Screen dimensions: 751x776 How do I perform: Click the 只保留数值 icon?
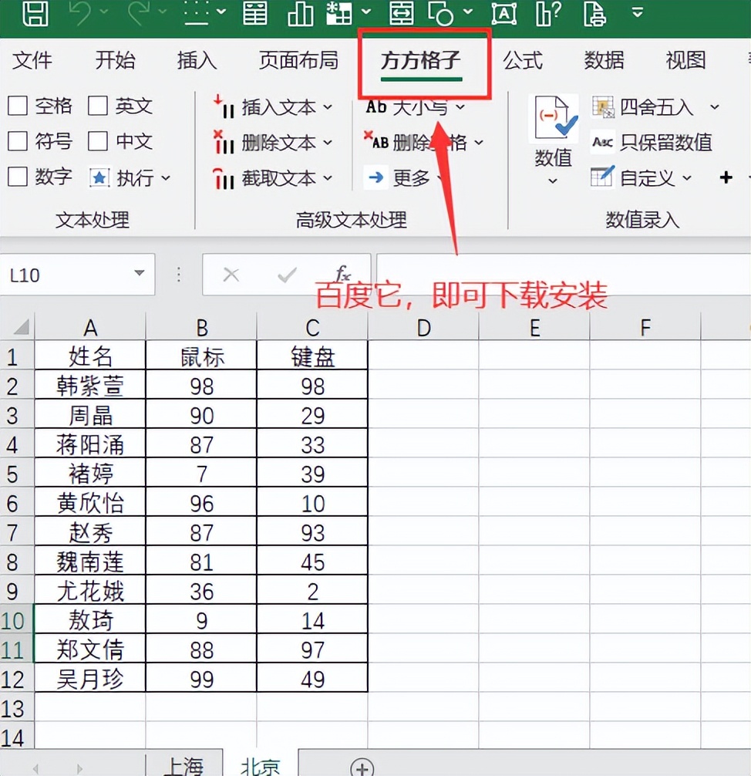[602, 142]
